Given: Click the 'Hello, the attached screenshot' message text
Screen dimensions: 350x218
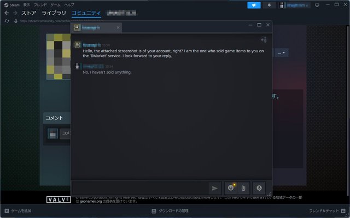Looking at the screenshot, I should pos(173,53).
